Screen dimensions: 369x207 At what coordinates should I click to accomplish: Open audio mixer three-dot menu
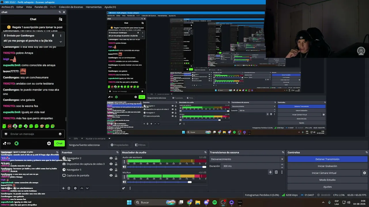[130, 188]
